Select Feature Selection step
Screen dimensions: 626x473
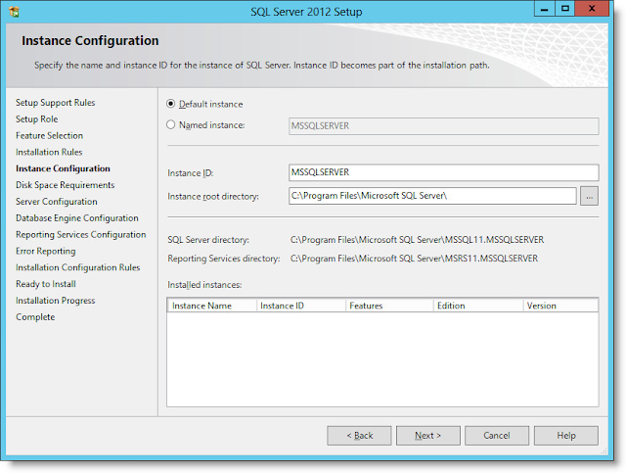pos(50,135)
